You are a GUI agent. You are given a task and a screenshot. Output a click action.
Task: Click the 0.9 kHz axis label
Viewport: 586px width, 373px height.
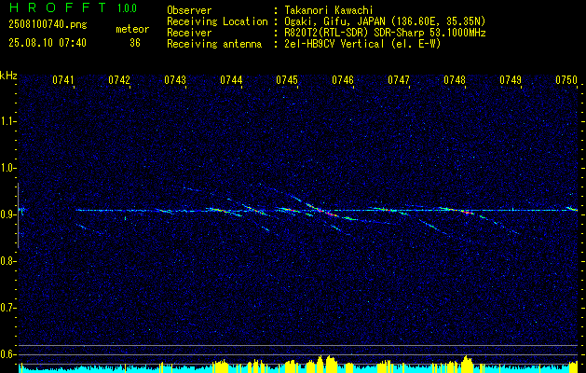pos(8,214)
